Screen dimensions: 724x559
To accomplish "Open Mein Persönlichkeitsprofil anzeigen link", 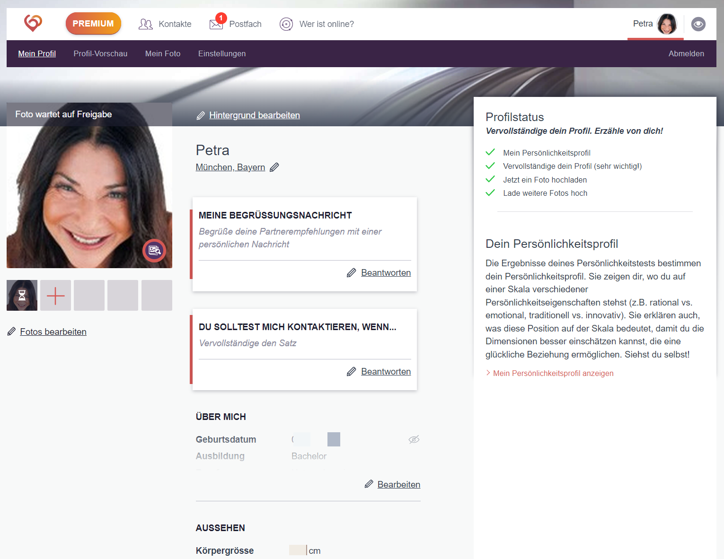I will (553, 373).
